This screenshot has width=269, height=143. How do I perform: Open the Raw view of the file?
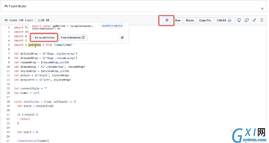(178, 20)
